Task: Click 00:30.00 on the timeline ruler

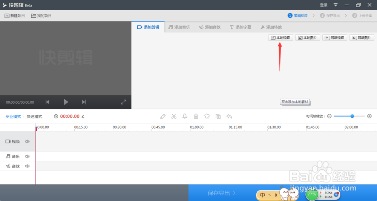Action: pos(120,127)
